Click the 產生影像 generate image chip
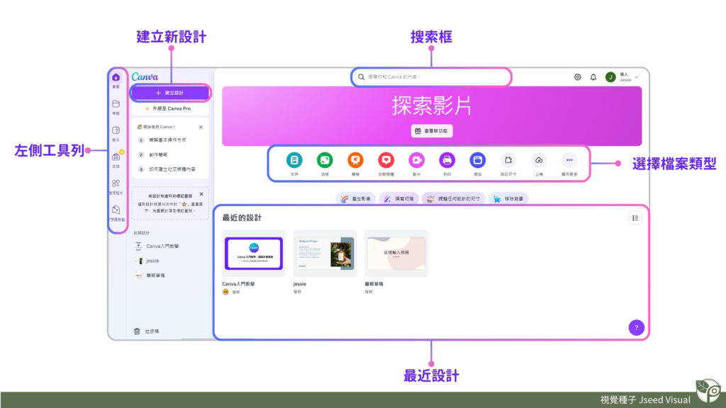Screen dimensions: 726x408 click(356, 199)
